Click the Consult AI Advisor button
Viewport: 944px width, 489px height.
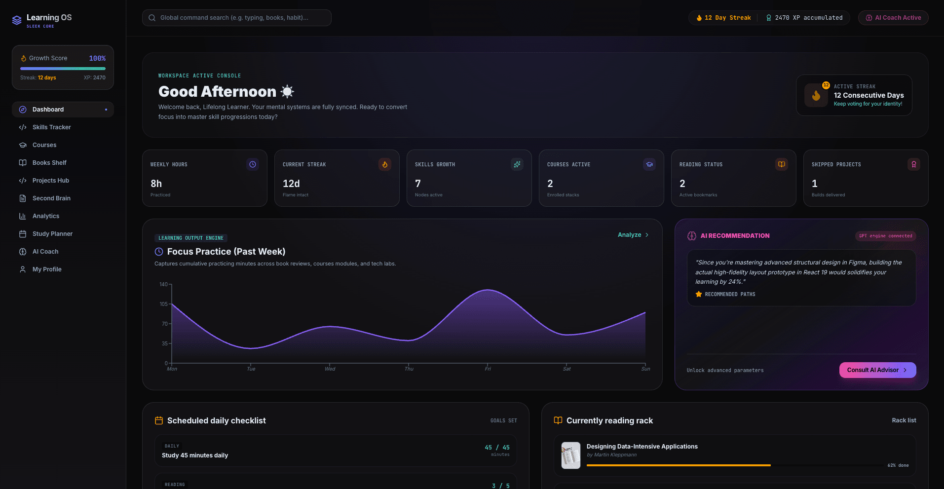tap(877, 370)
